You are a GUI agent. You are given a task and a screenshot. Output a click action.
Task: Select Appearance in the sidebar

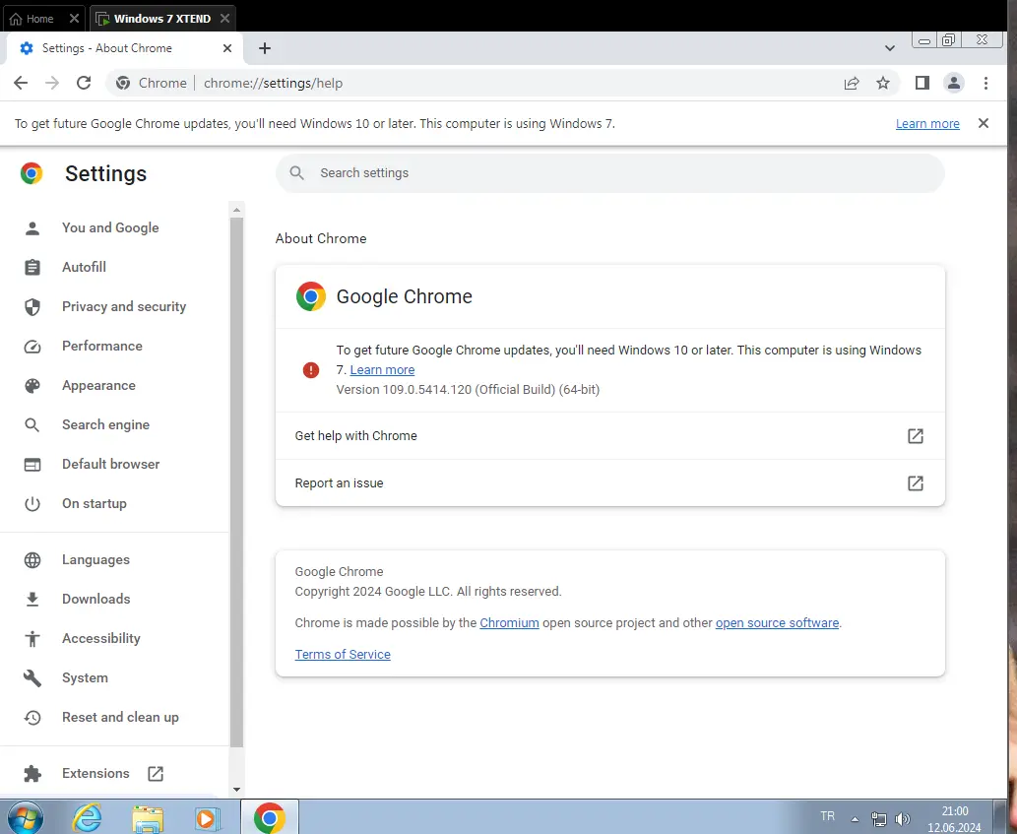click(x=98, y=386)
